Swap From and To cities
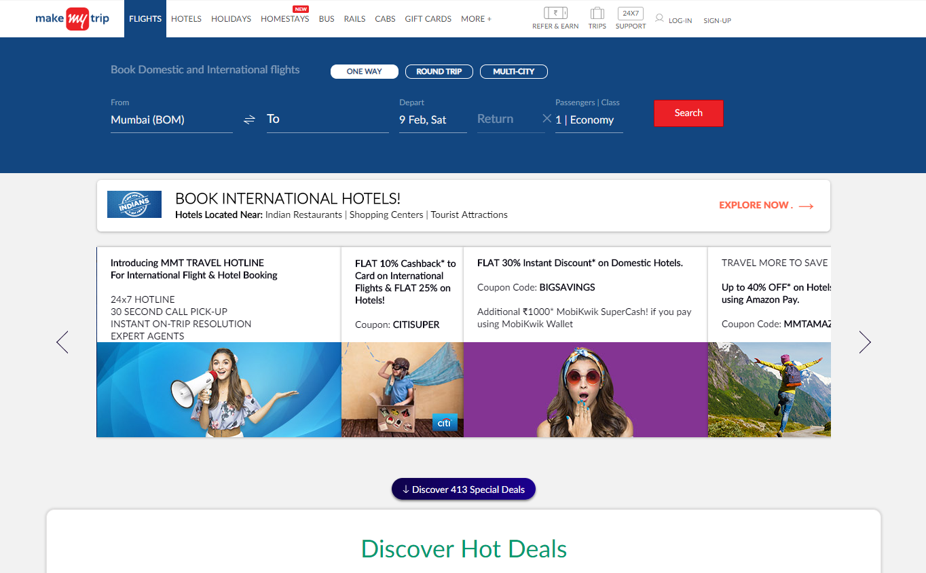 point(249,119)
